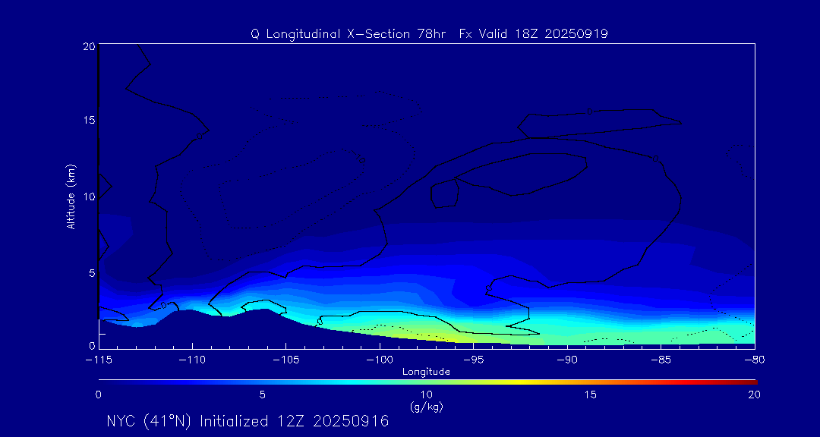Select the 'Altitude (km)' axis label
The width and height of the screenshot is (820, 437).
pyautogui.click(x=71, y=196)
